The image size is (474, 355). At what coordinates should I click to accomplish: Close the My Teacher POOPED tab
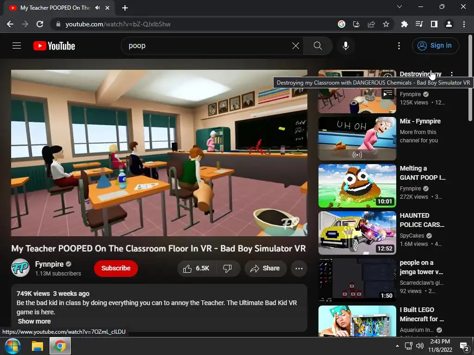pyautogui.click(x=107, y=8)
